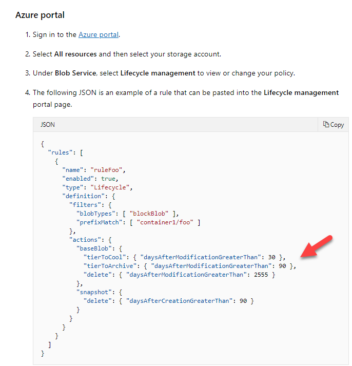Click "Lifecycle management" in step 4
352x366 pixels.
(x=301, y=93)
